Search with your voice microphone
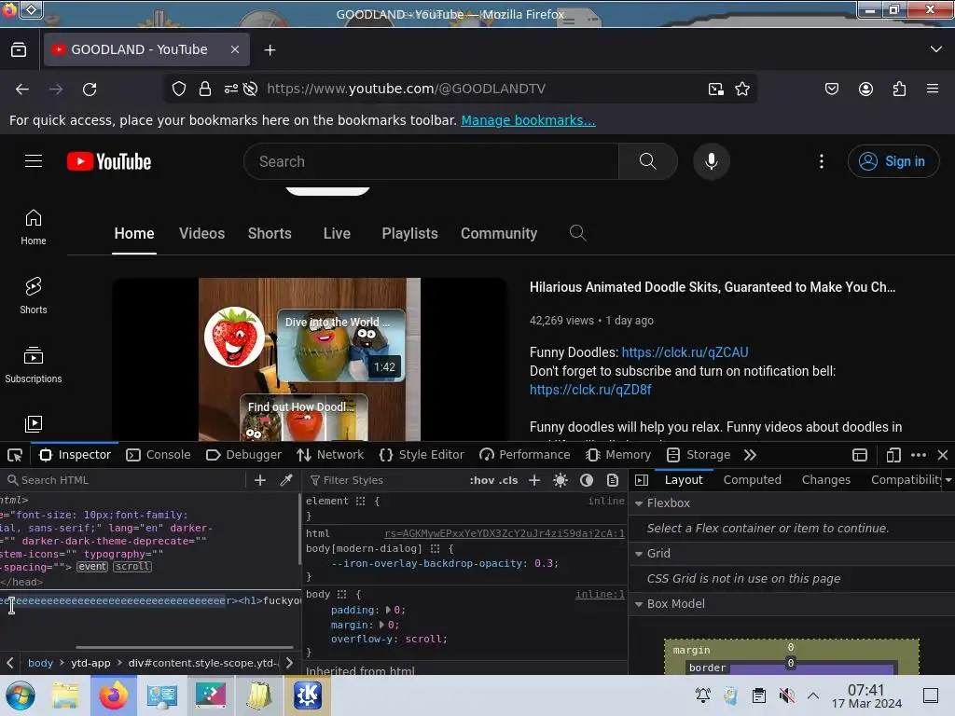This screenshot has width=955, height=716. pyautogui.click(x=712, y=161)
